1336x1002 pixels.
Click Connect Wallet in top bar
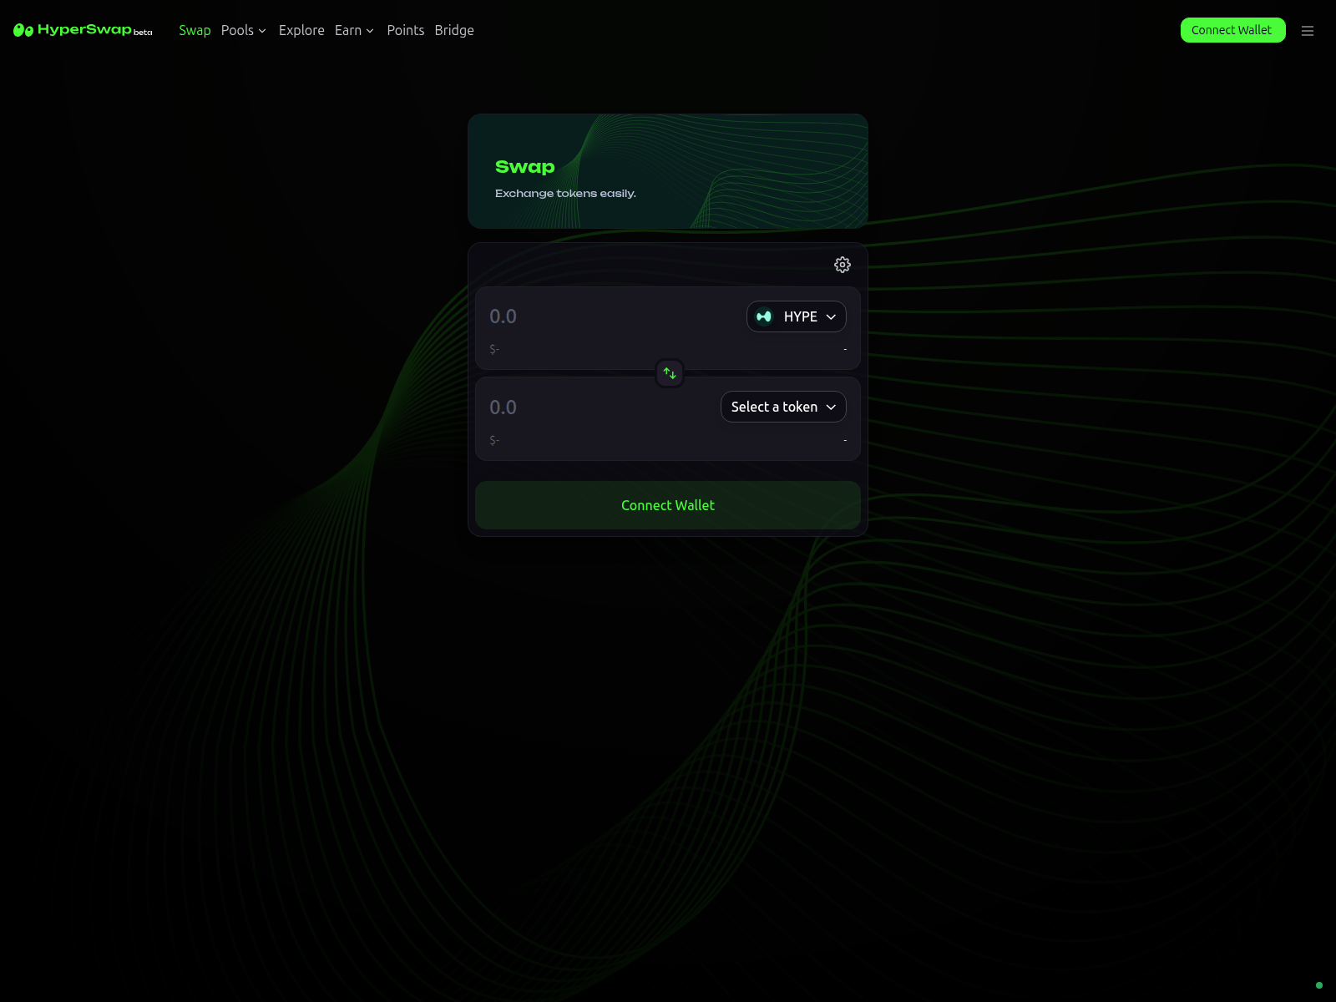coord(1232,30)
